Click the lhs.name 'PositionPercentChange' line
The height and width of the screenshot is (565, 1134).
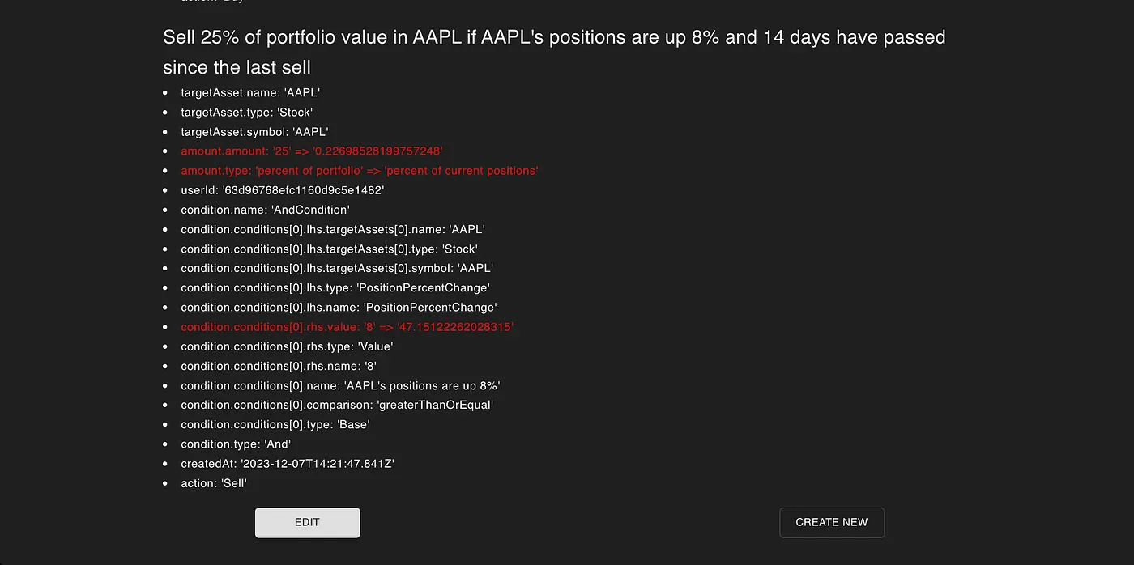[339, 308]
